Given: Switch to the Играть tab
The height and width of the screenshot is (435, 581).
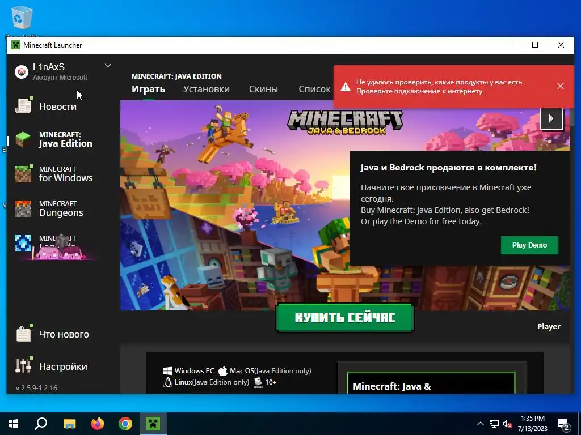Looking at the screenshot, I should pos(148,89).
